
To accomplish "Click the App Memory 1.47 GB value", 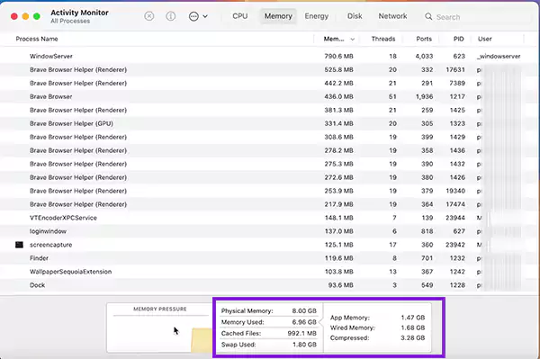I will [412, 318].
